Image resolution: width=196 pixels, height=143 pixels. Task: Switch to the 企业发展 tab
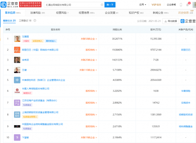[111, 13]
